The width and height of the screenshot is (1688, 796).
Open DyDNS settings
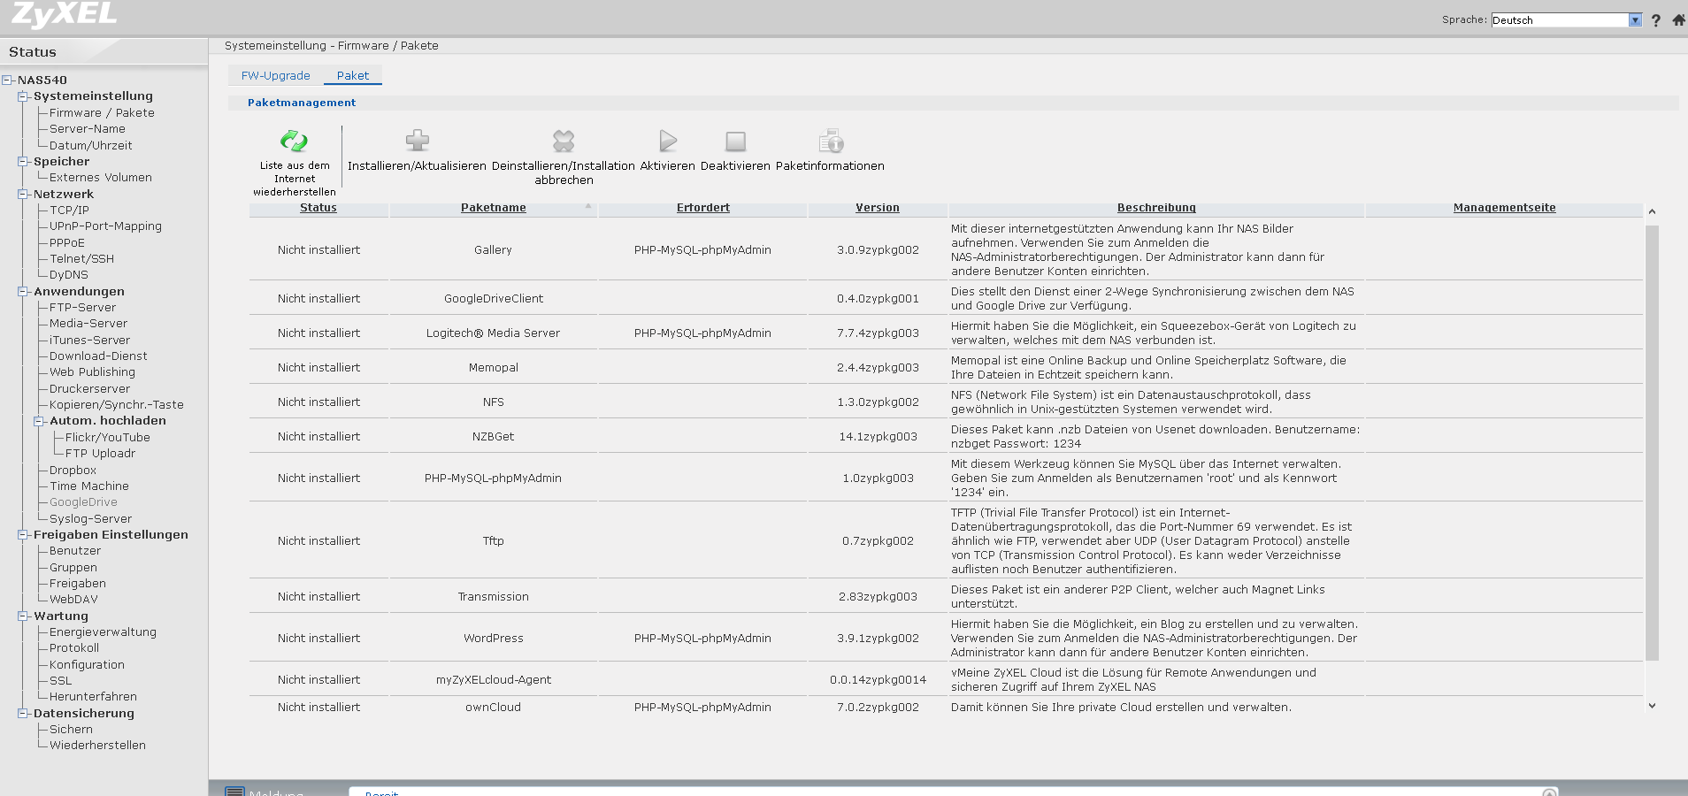(x=69, y=274)
